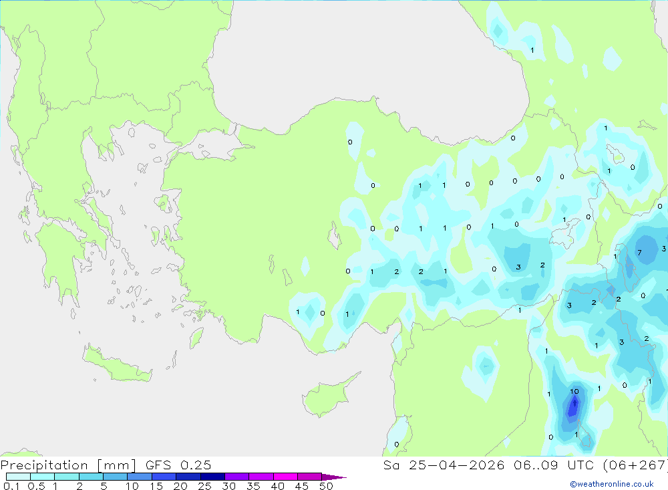Select the 5–10 mm legend color segment
Image resolution: width=668 pixels, height=490 pixels.
pyautogui.click(x=116, y=477)
